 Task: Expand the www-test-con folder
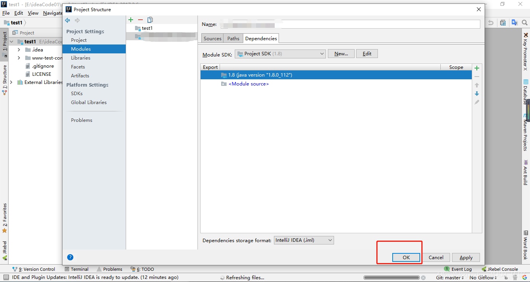pyautogui.click(x=19, y=58)
